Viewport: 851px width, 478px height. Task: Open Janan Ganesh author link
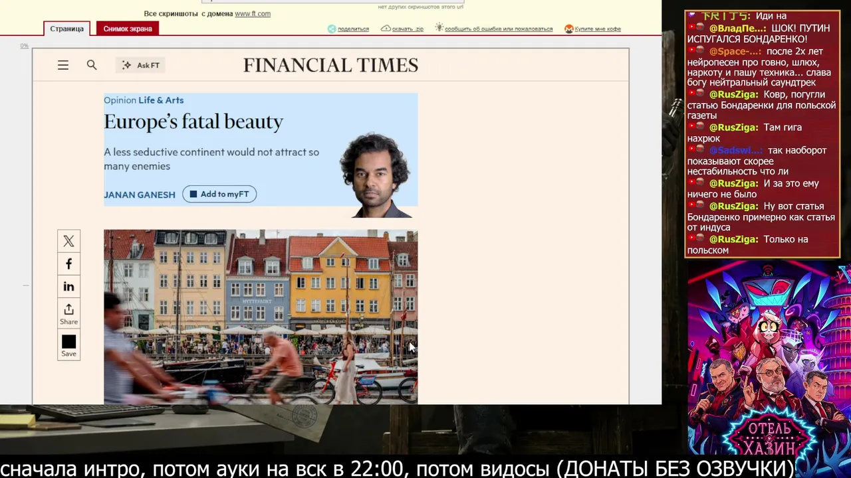tap(140, 195)
